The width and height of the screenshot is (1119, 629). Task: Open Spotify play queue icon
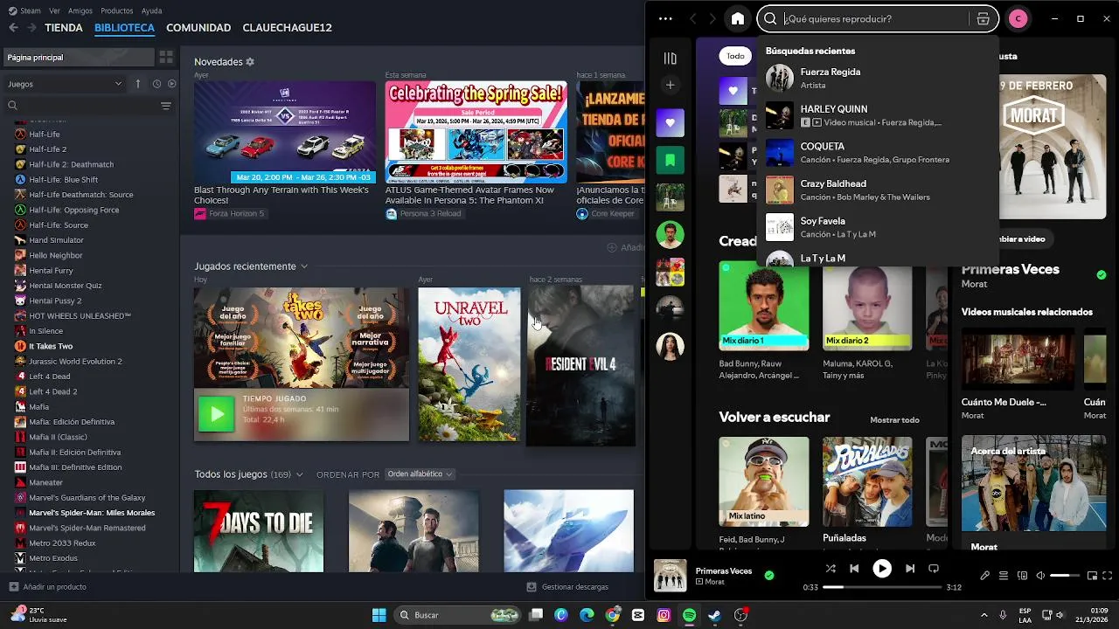click(x=1004, y=576)
